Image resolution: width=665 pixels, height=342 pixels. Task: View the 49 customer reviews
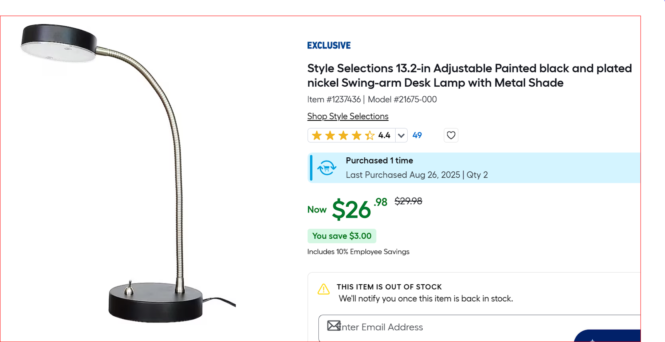click(417, 135)
